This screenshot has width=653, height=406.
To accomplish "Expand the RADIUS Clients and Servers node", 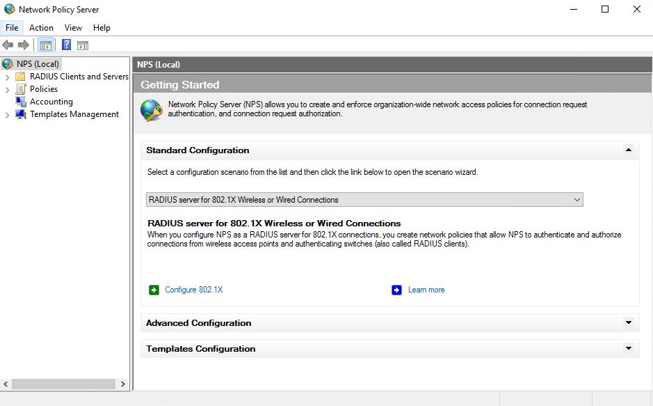I will [7, 77].
